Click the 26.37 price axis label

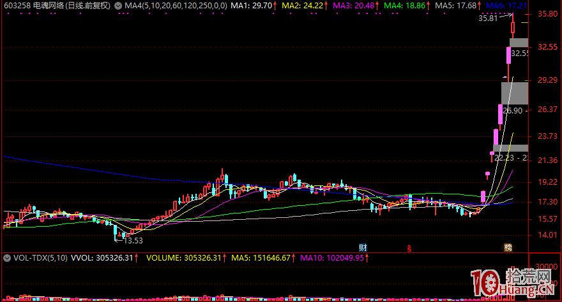548,110
